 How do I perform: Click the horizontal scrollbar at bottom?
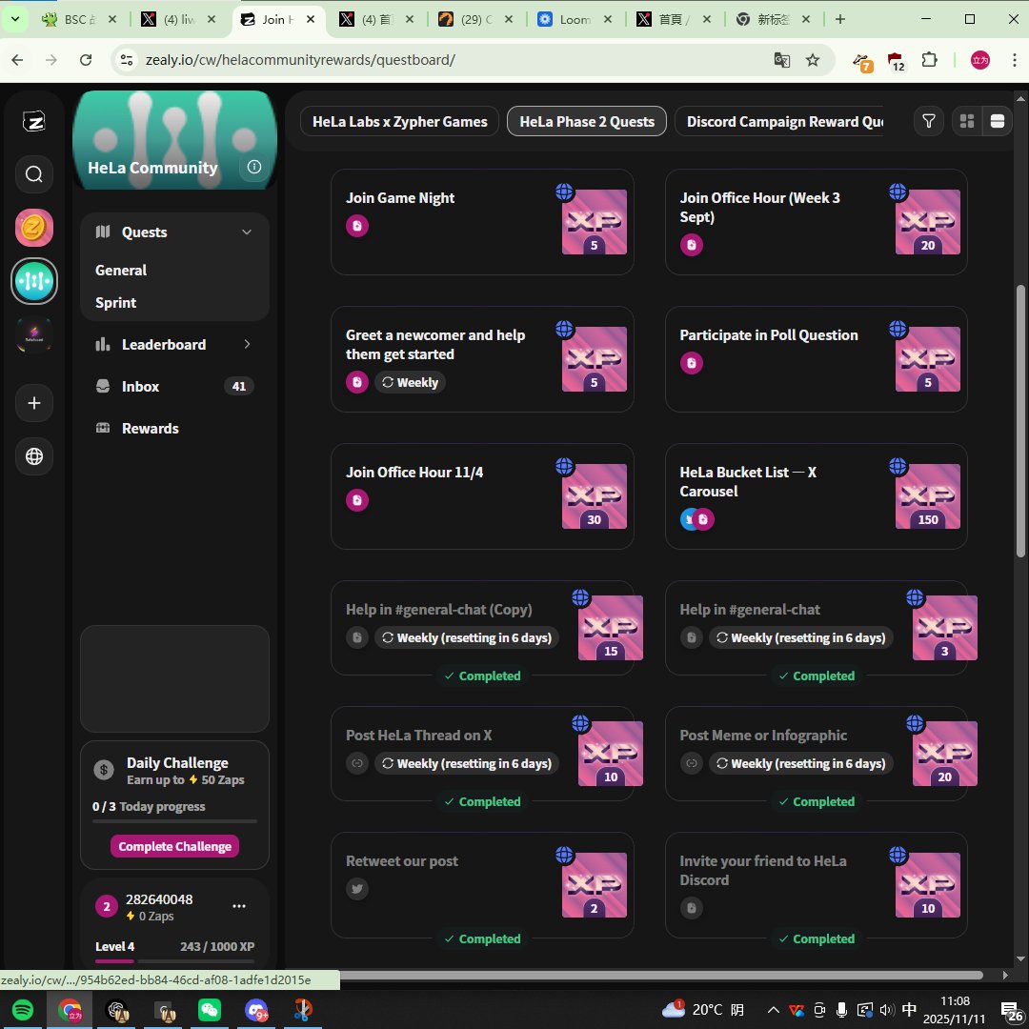point(661,976)
